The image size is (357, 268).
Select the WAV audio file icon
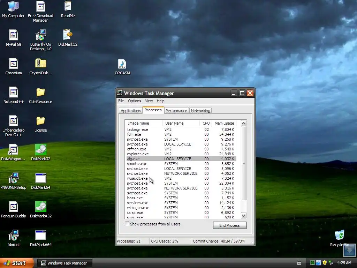point(122,67)
